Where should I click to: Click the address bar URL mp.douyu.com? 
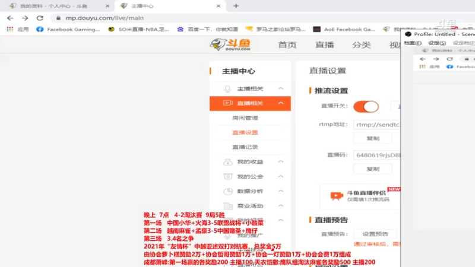[x=105, y=18]
